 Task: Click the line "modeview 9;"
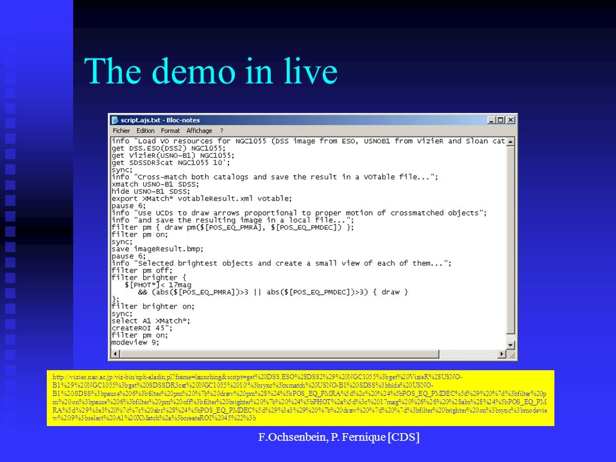click(135, 343)
